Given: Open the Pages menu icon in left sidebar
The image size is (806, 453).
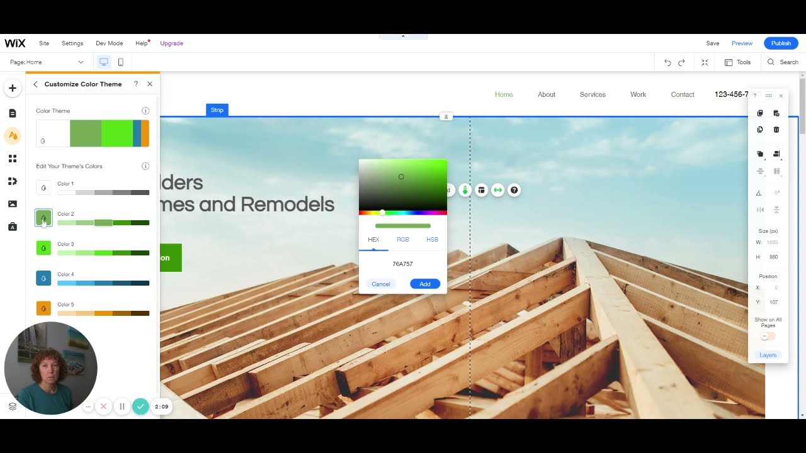Looking at the screenshot, I should [x=13, y=113].
